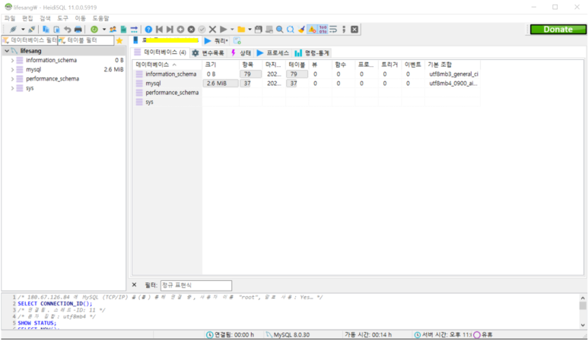This screenshot has height=341, width=588.
Task: Click the paste icon in toolbar
Action: 56,29
